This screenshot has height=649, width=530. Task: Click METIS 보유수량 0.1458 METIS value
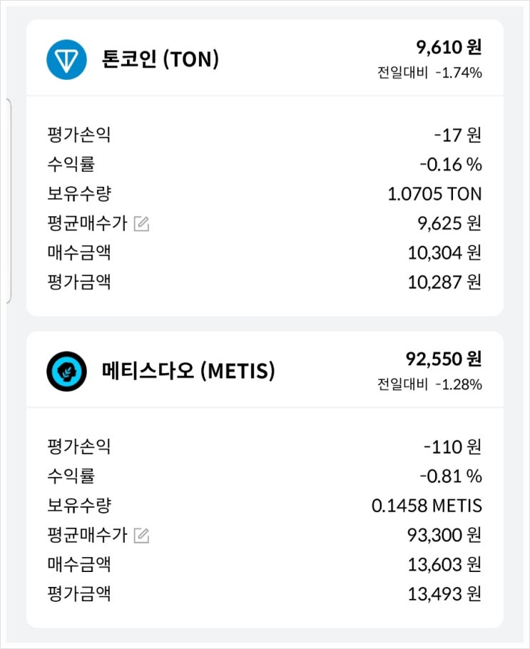point(427,506)
